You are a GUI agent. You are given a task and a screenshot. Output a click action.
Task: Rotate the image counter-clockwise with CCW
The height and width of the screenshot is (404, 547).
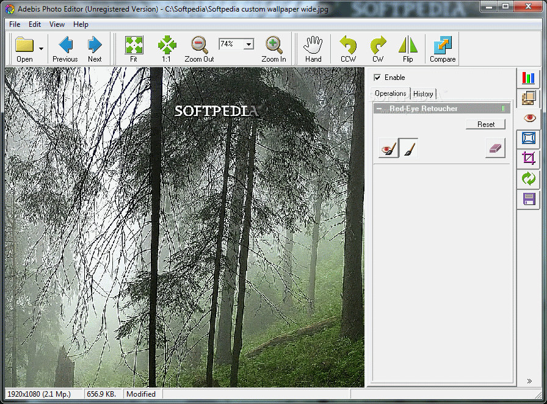pos(348,49)
